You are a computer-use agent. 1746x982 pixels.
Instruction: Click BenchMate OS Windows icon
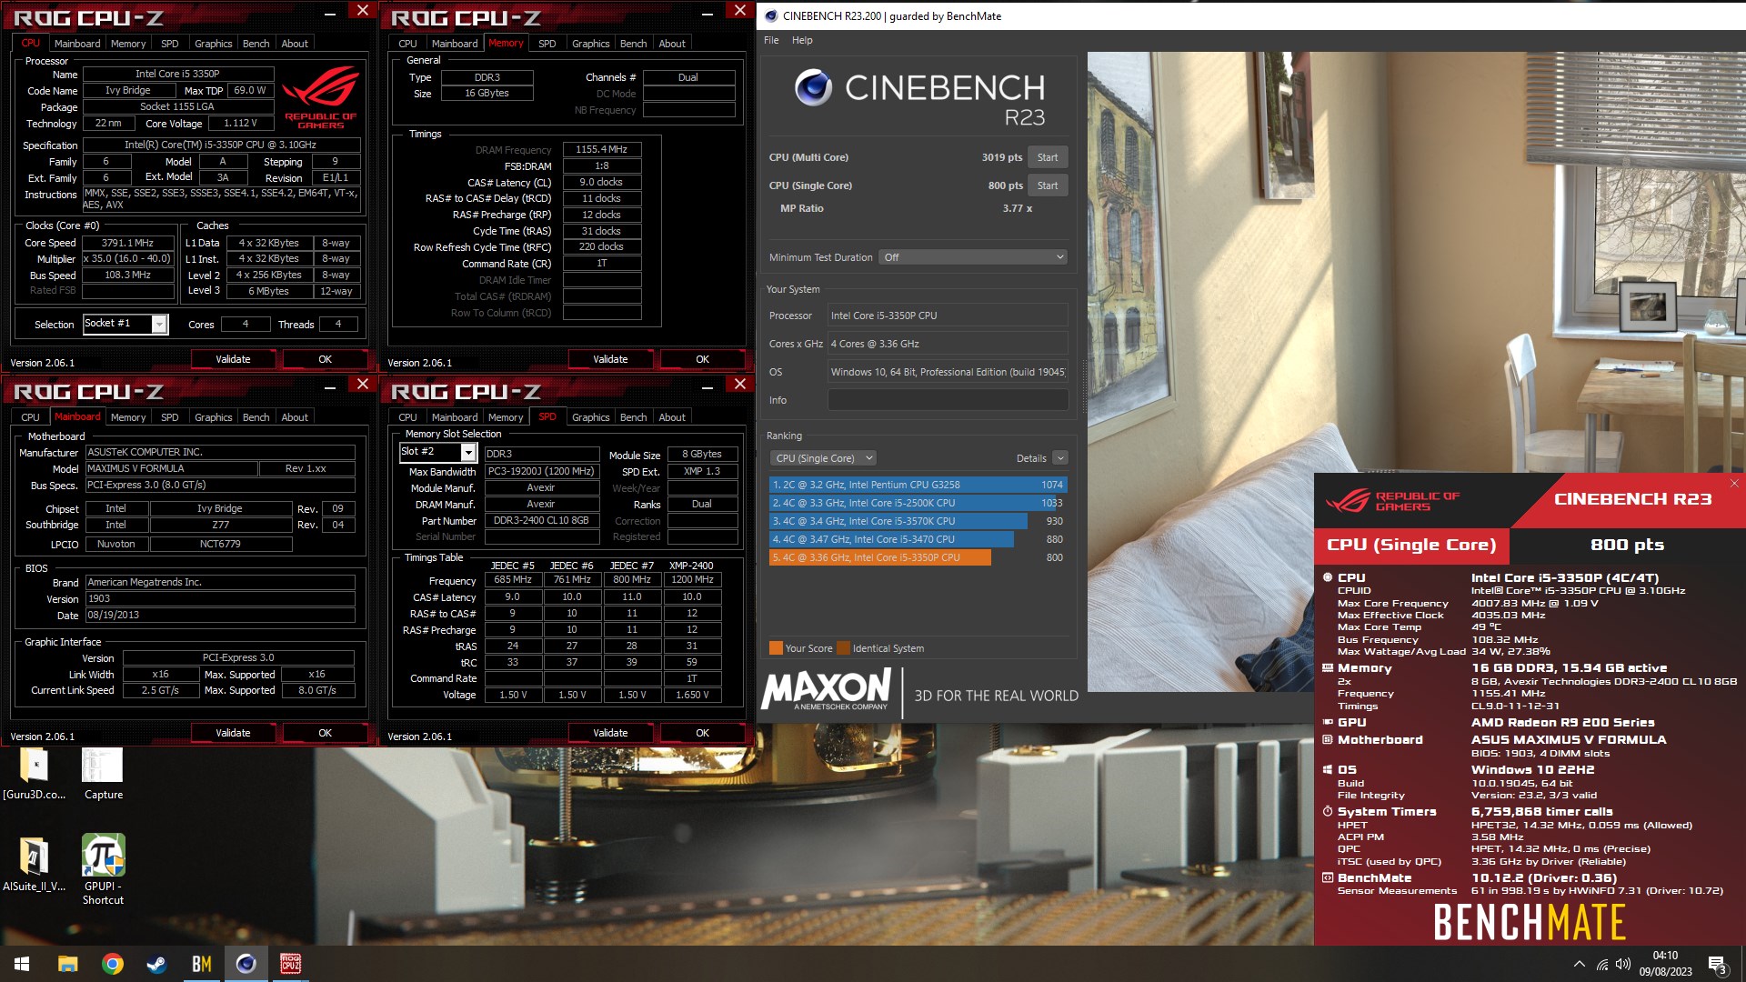(1328, 769)
